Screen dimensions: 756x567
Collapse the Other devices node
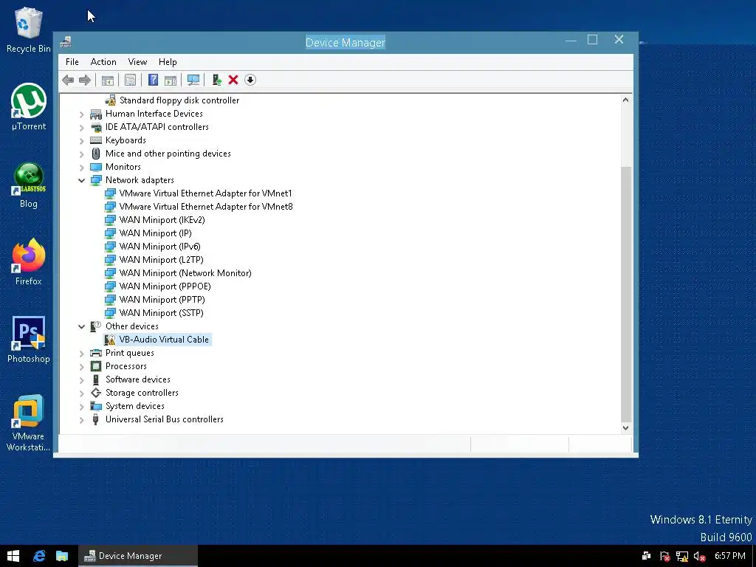[x=81, y=326]
